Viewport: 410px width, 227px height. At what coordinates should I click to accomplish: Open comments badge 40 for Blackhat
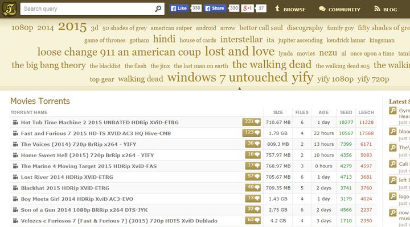[x=253, y=188]
